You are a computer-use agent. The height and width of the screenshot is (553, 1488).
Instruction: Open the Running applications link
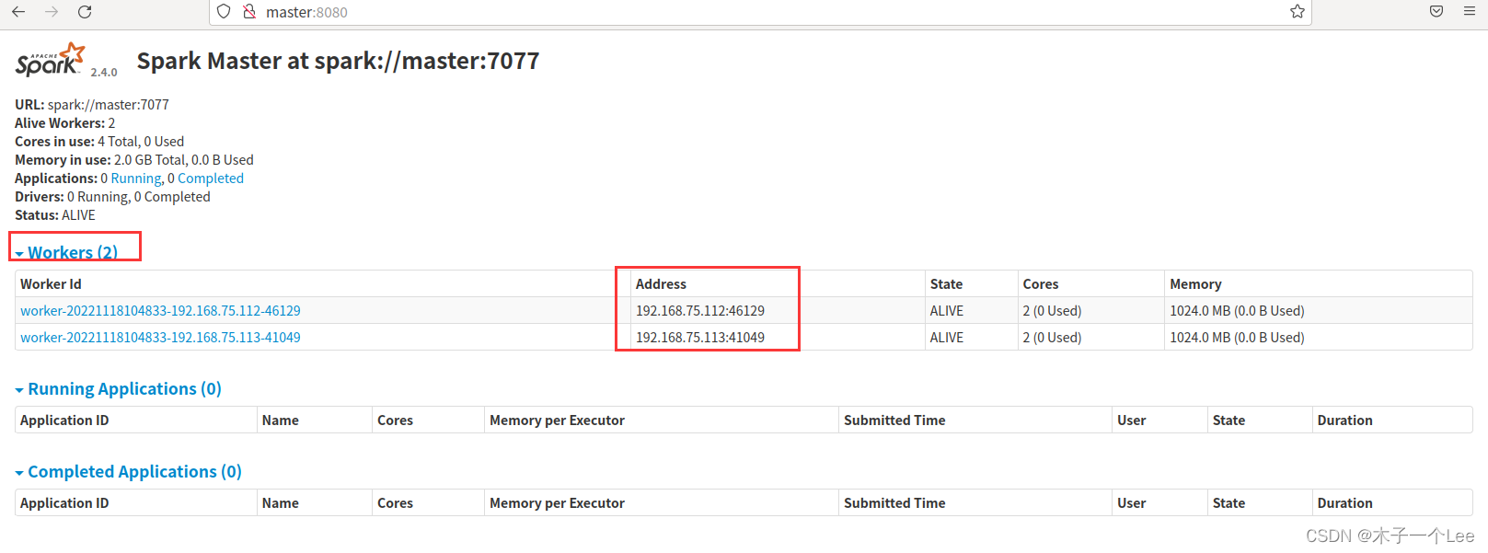click(136, 179)
